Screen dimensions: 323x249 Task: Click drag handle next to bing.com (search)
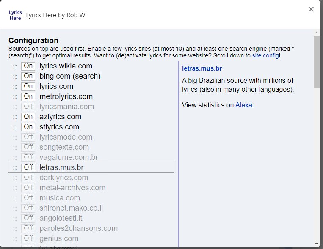coord(15,76)
